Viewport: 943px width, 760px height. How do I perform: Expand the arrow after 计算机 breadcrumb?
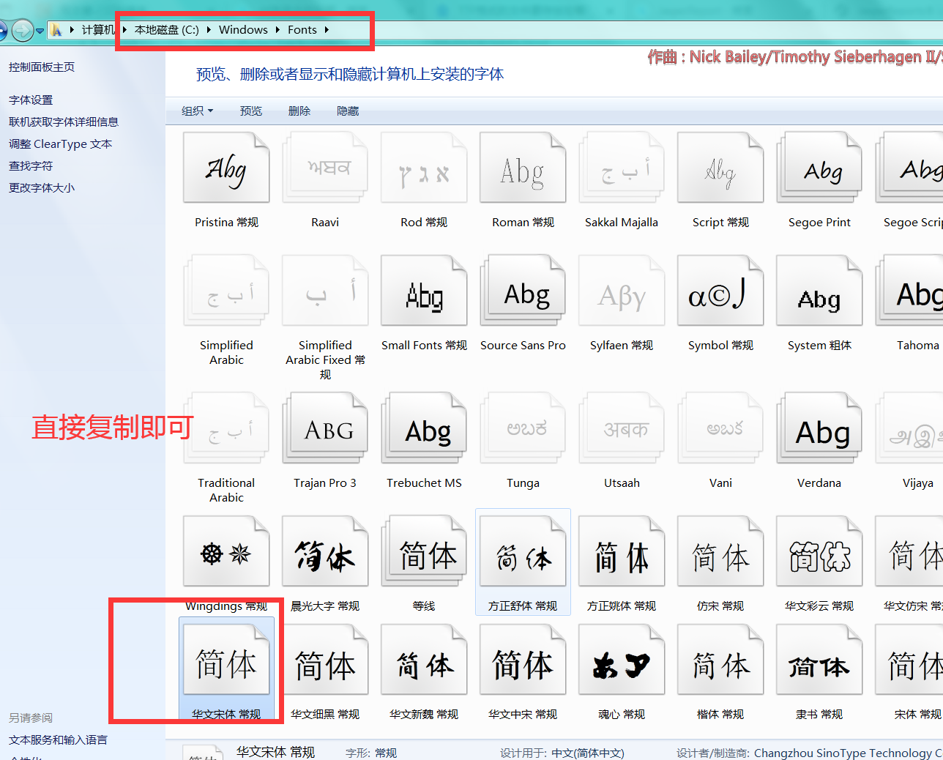coord(124,30)
